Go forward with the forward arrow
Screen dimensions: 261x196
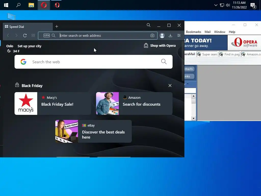(16, 35)
